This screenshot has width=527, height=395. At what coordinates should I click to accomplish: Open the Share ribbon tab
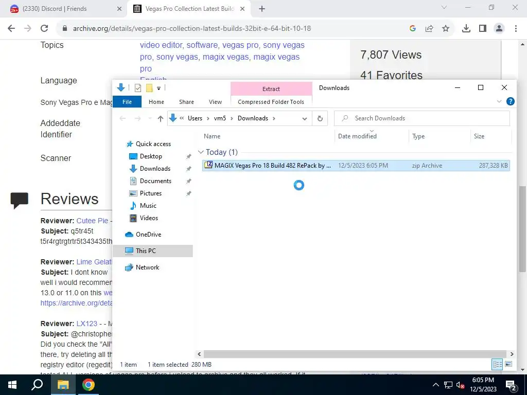[186, 102]
